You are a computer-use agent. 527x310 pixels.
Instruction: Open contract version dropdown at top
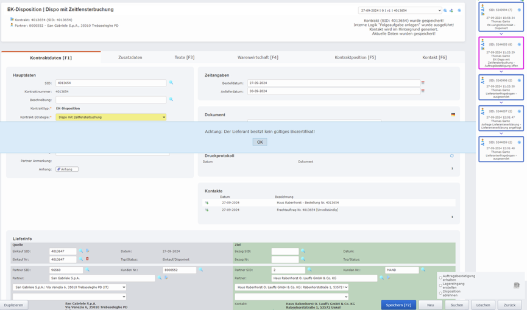pyautogui.click(x=400, y=10)
